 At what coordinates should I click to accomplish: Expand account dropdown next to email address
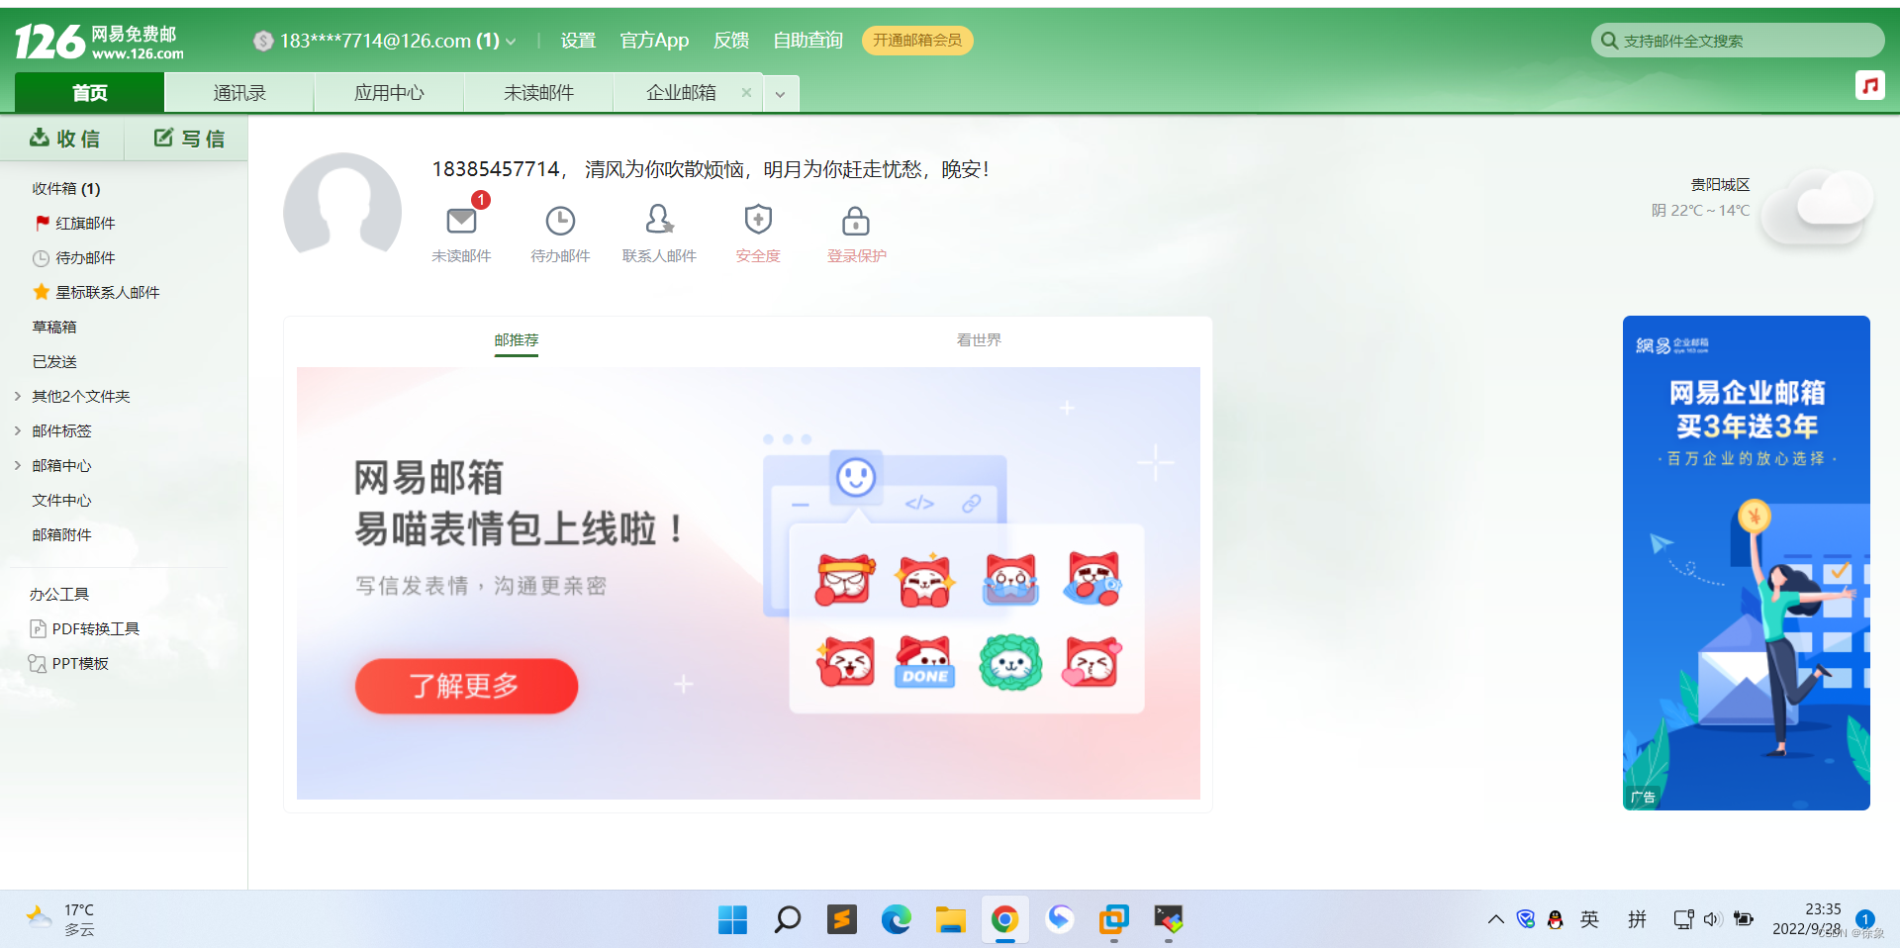[511, 42]
